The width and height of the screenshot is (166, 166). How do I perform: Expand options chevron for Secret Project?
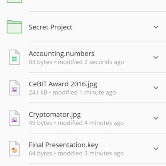(156, 27)
